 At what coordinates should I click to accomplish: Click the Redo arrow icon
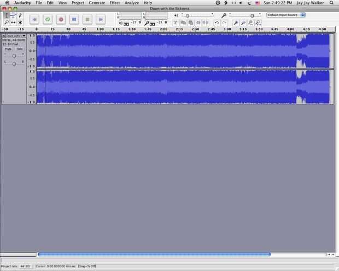point(224,22)
